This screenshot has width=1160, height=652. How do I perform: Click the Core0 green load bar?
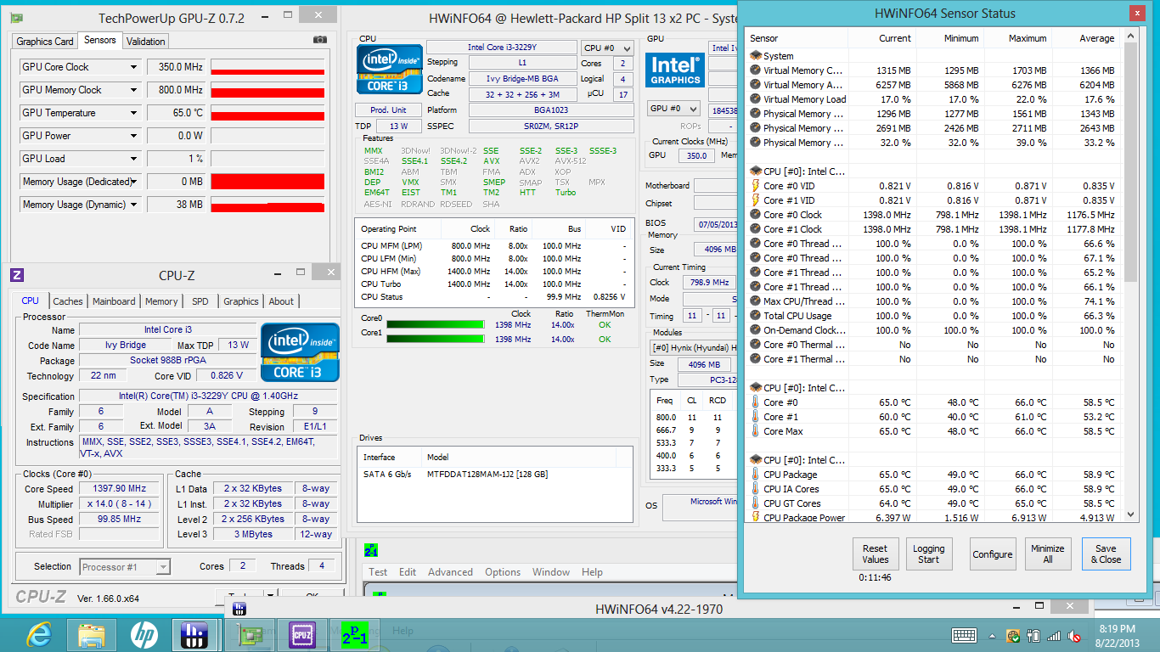point(436,323)
